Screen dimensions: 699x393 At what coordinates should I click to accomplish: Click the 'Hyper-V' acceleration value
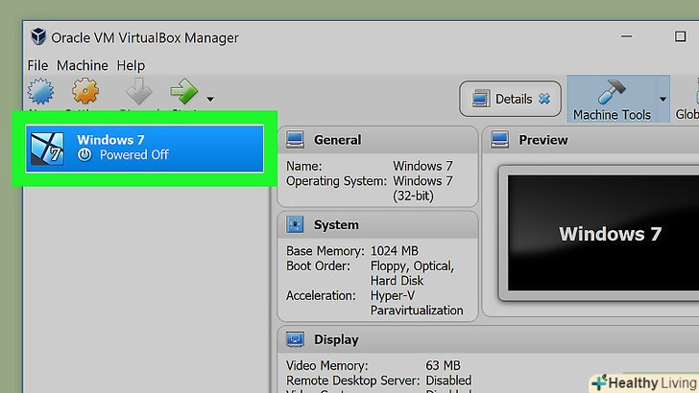point(393,295)
